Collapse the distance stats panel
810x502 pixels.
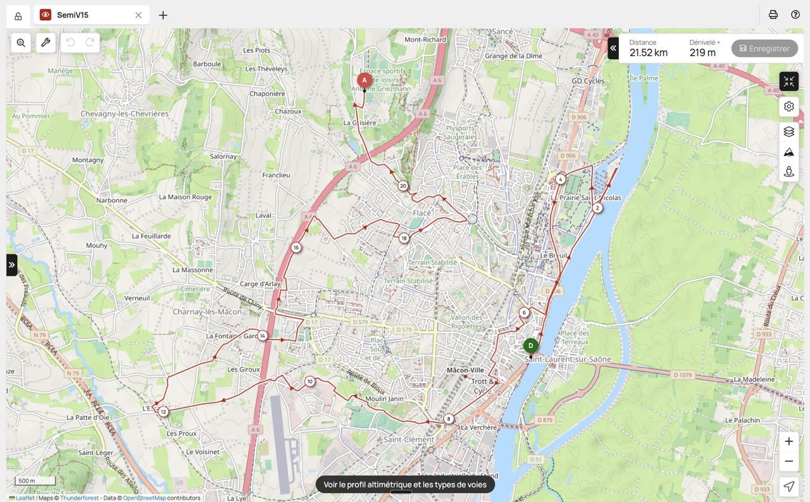[x=613, y=48]
